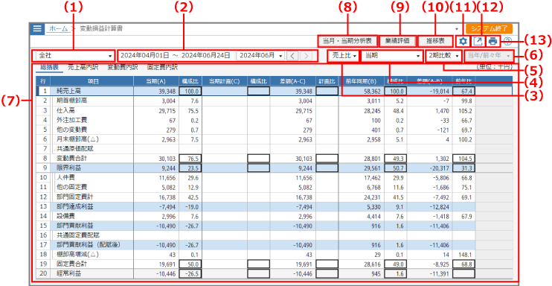This screenshot has height=286, width=552.
Task: Switch to the 総括表 tab
Action: coord(49,67)
